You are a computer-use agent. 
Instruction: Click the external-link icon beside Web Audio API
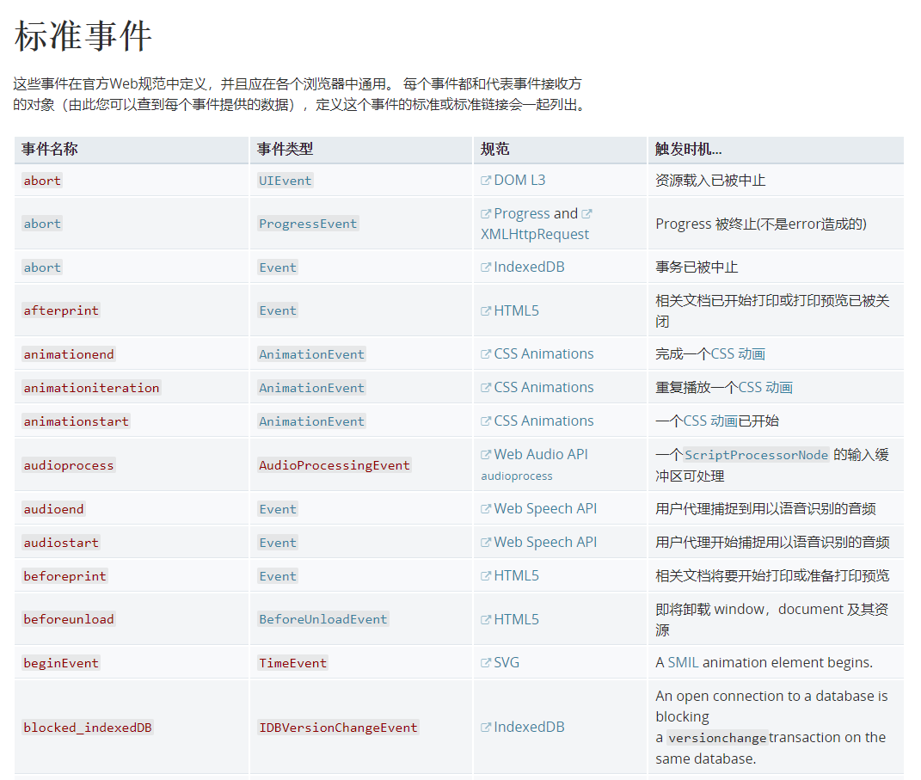(x=486, y=455)
